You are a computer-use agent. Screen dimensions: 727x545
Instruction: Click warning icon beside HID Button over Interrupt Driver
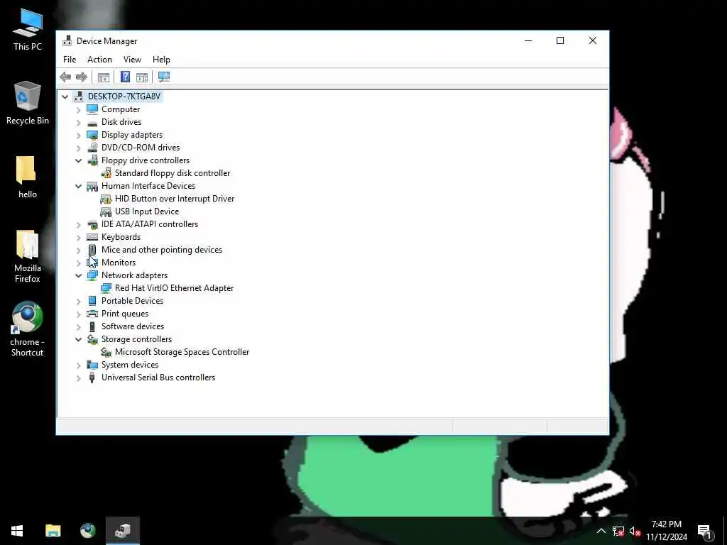coord(106,199)
